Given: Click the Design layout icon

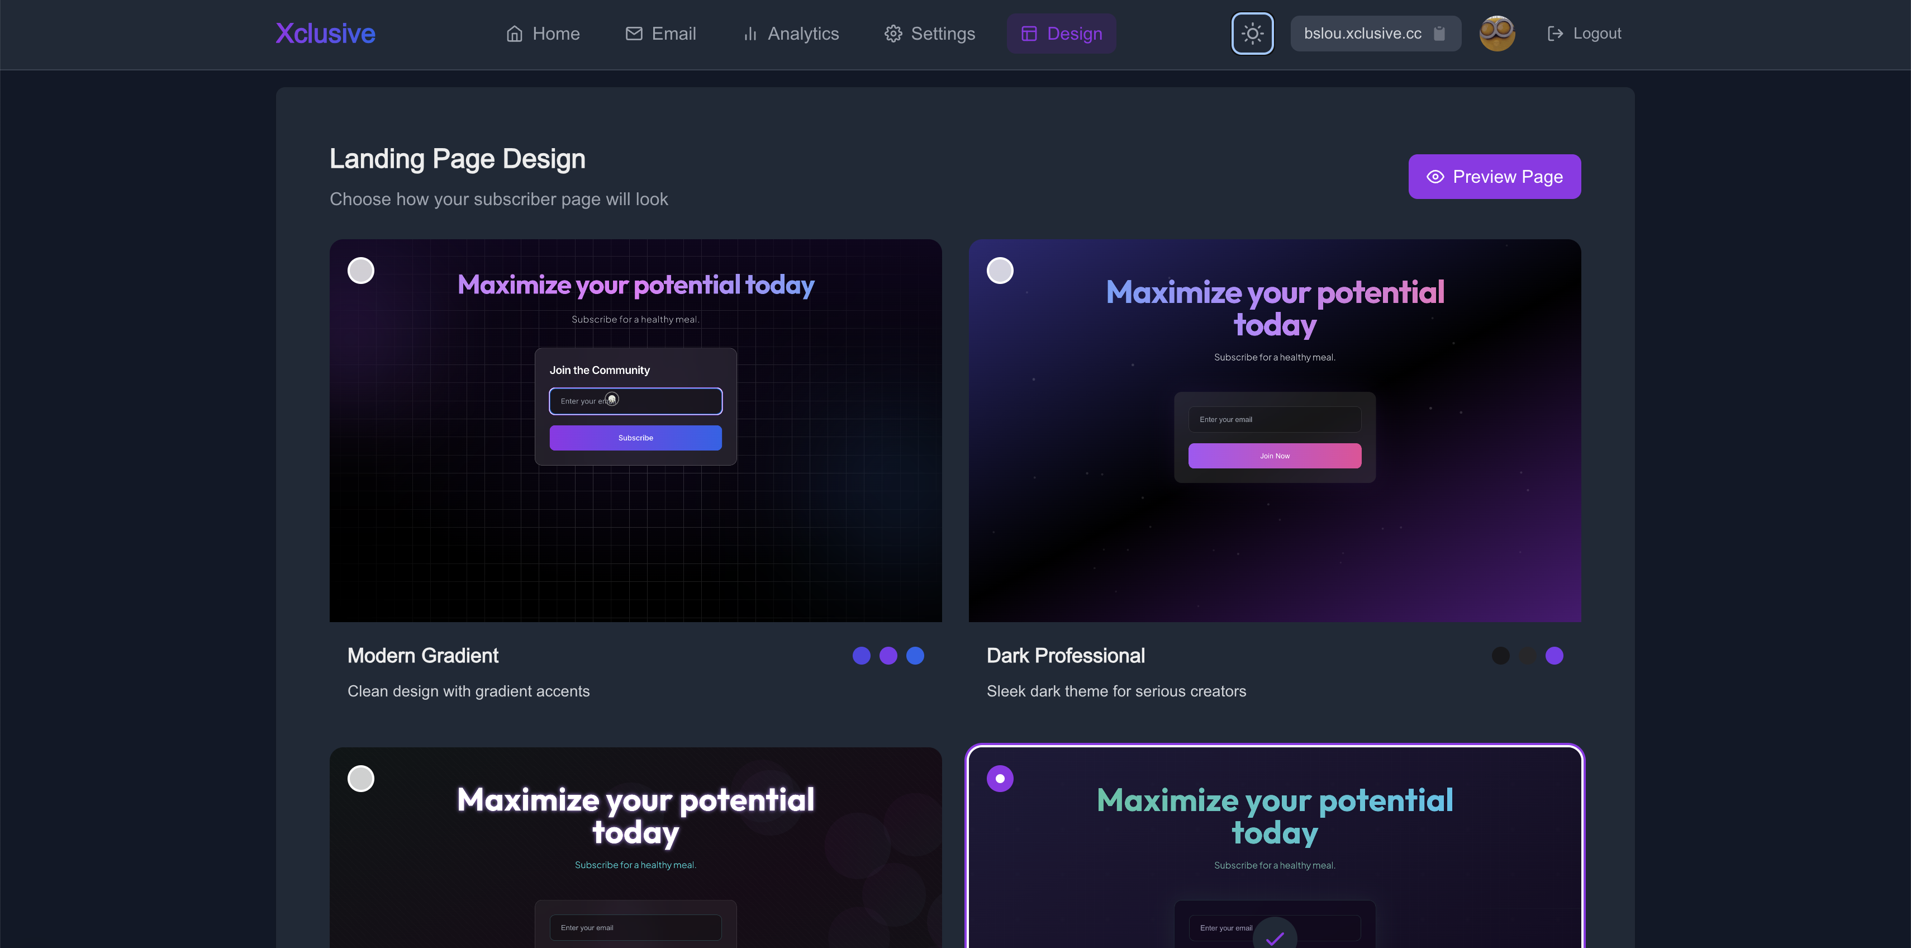Looking at the screenshot, I should [x=1029, y=34].
